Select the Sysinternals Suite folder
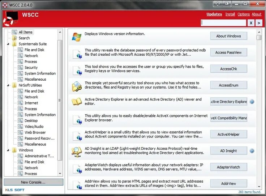 [33, 44]
